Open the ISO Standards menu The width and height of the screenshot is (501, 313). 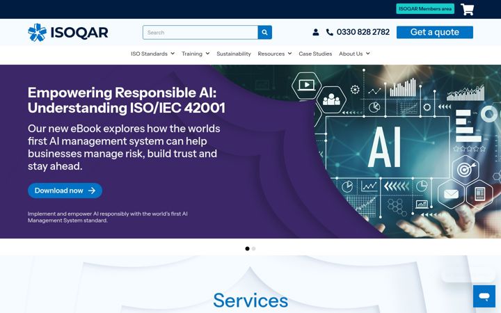coord(149,54)
